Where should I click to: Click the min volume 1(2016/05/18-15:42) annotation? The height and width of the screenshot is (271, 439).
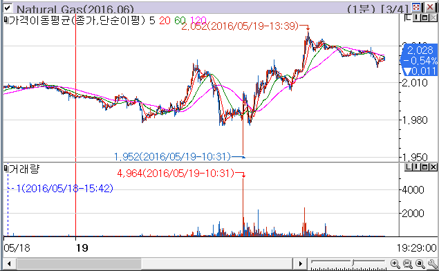(x=65, y=189)
